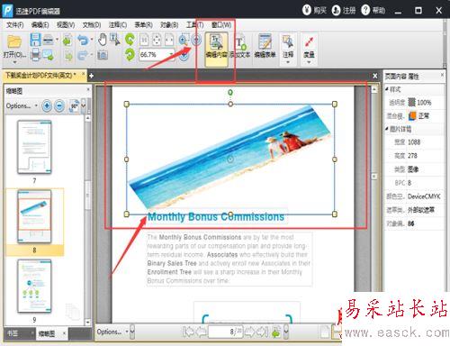450x346 pixels.
Task: Click the 编辑表单 edit form tool
Action: (265, 46)
